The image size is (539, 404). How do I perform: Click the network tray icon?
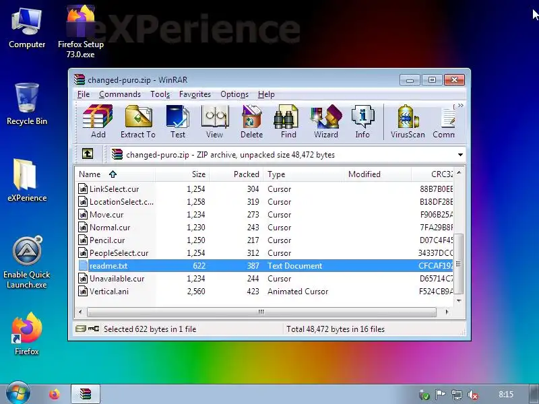(457, 395)
